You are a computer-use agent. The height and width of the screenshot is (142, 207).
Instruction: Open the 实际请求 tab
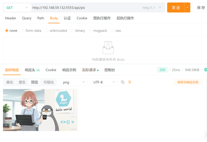coord(90,70)
